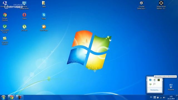This screenshot has height=100, width=178.
Task: Click the green speech bubble tray icon
Action: (x=150, y=84)
